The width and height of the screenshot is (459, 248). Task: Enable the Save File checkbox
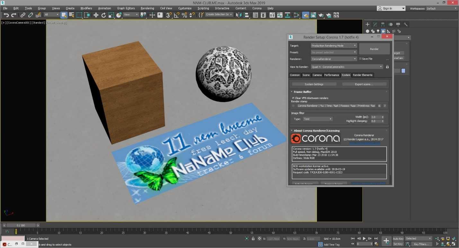pos(360,59)
